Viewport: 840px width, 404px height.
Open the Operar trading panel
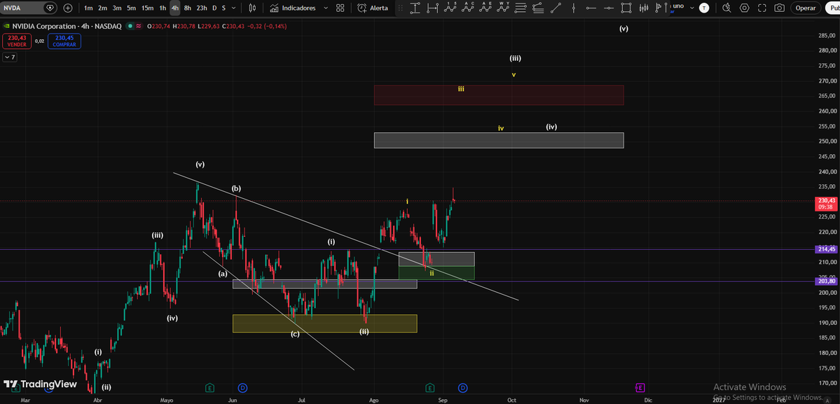tap(805, 8)
